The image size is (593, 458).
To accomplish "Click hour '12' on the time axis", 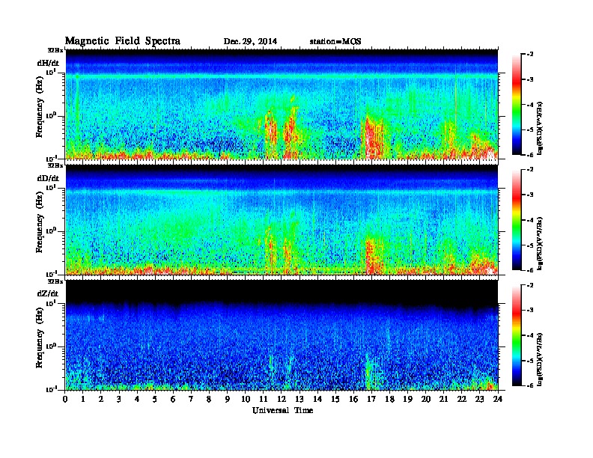I will pos(282,400).
